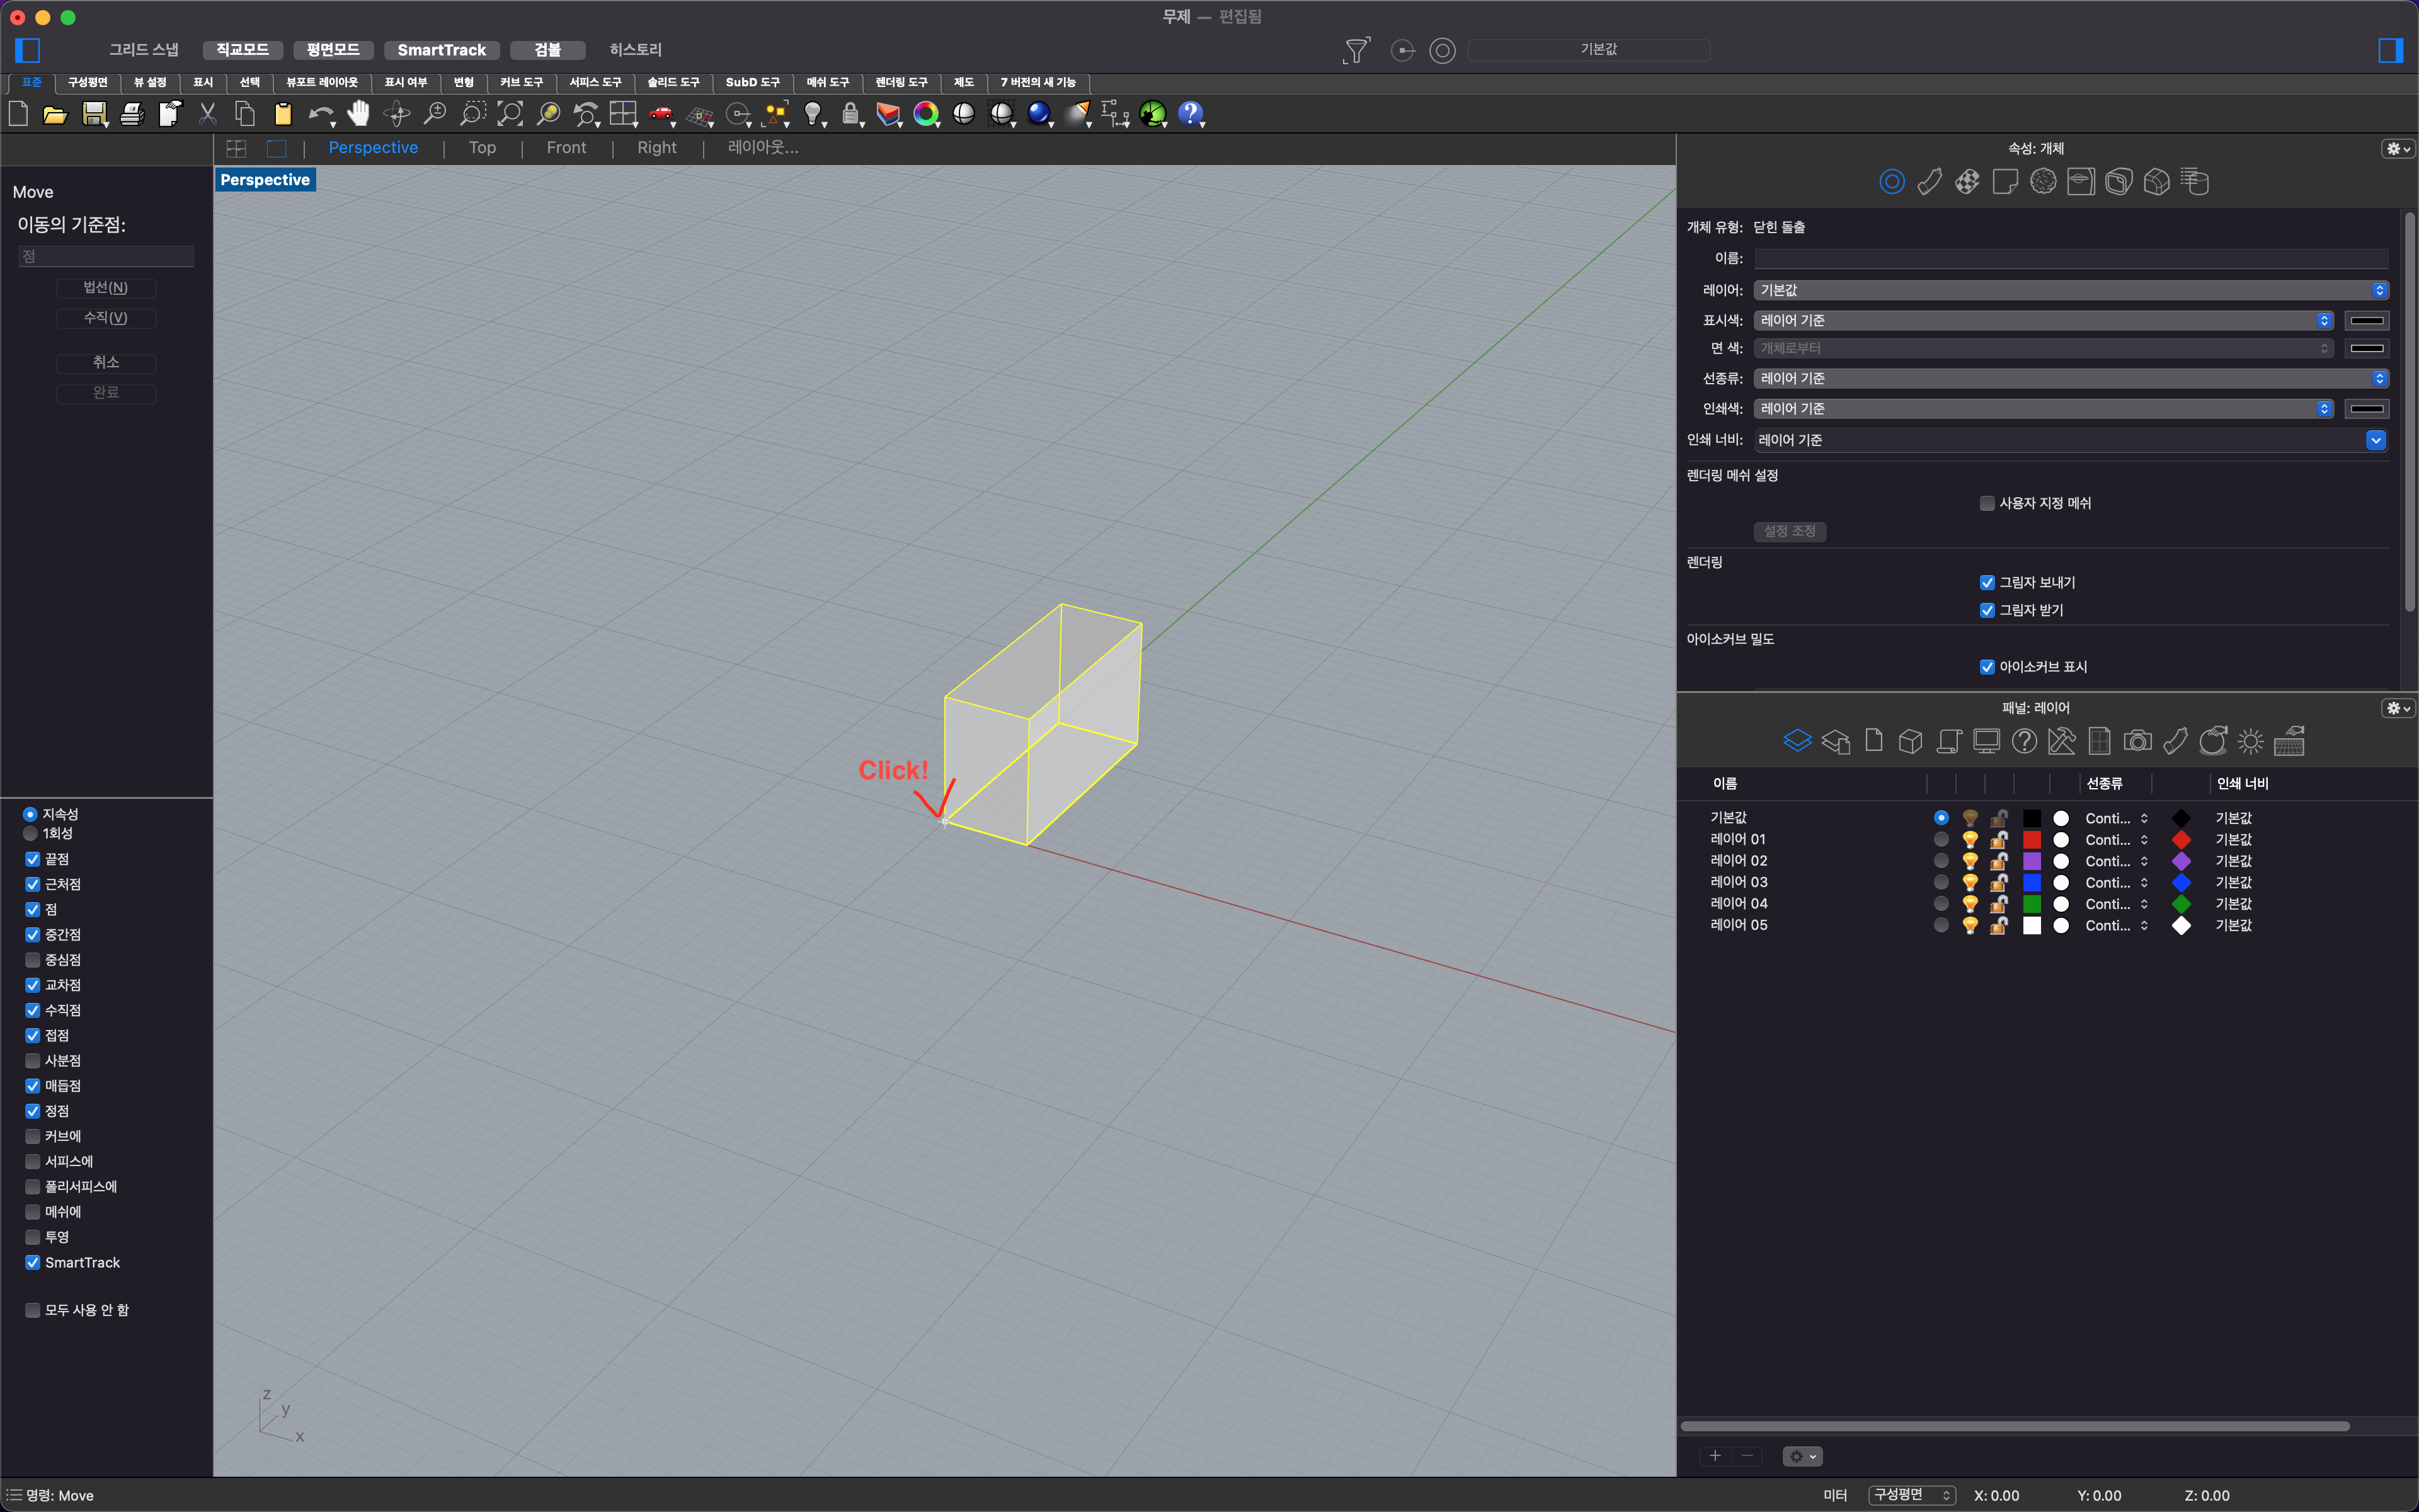
Task: Open the 표시색 dropdown
Action: coord(2043,320)
